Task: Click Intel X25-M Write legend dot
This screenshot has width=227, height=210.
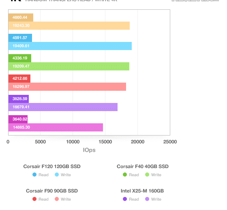Action: tap(147, 199)
